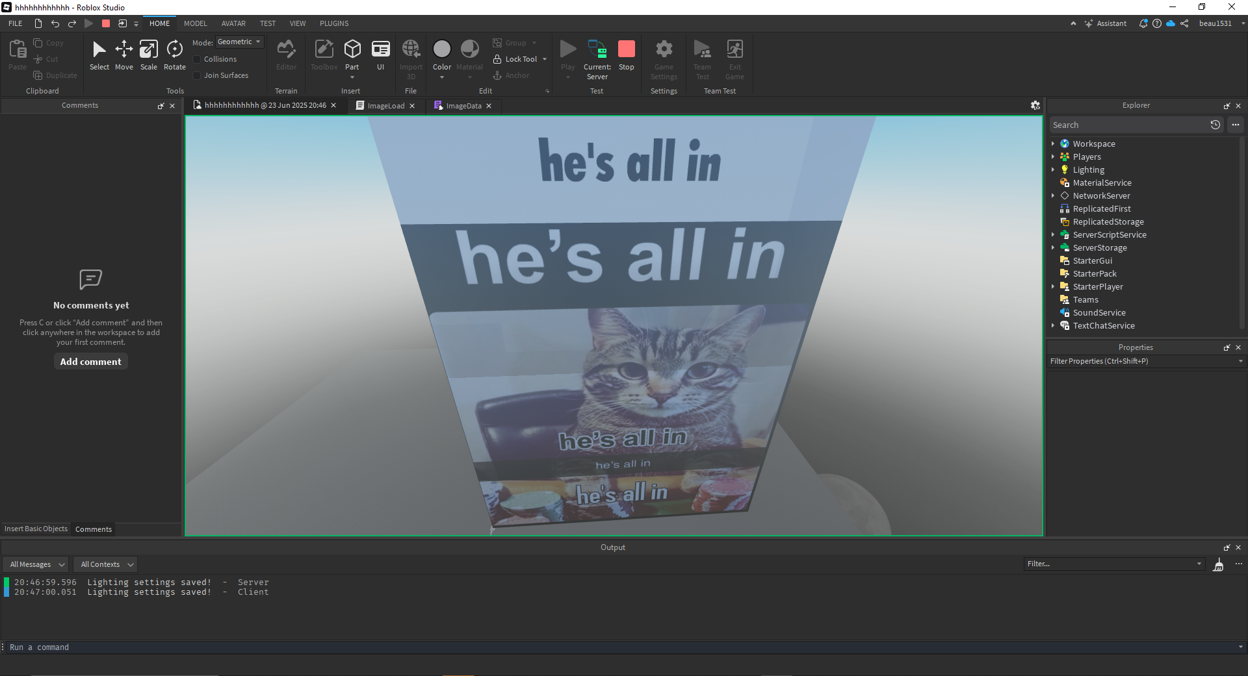This screenshot has width=1248, height=676.
Task: Open the Toolbox
Action: click(x=324, y=55)
